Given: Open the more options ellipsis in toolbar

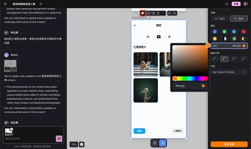Looking at the screenshot, I should pos(163,13).
